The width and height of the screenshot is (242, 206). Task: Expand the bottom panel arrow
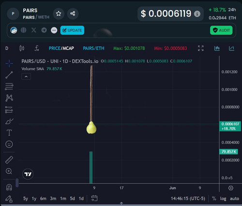(x=121, y=204)
